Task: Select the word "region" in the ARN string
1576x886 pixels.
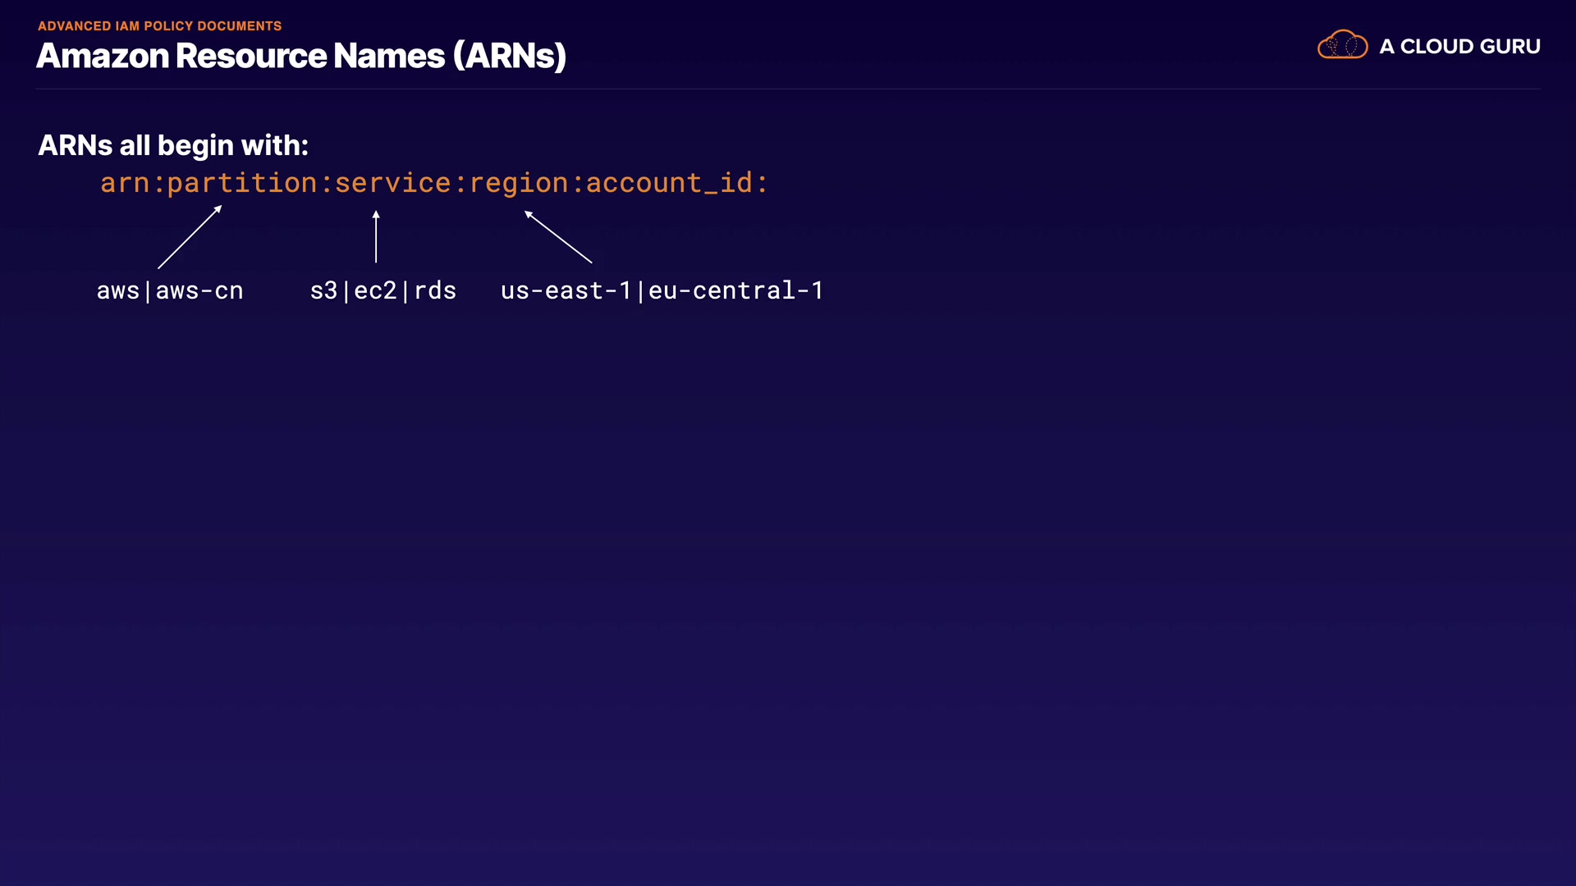Action: [519, 183]
